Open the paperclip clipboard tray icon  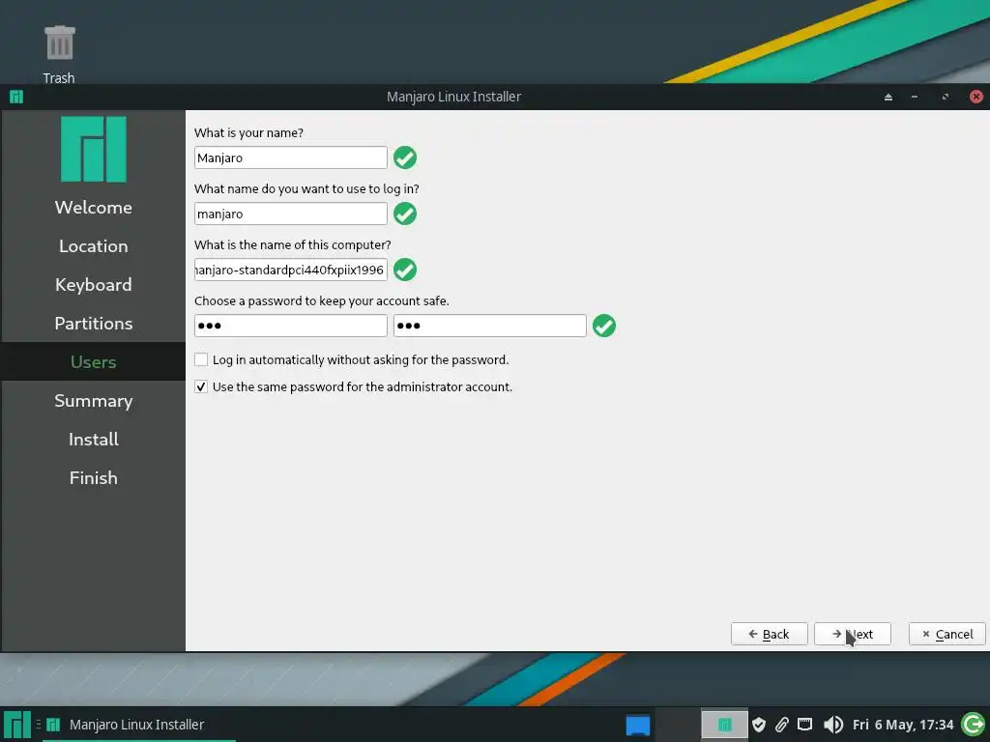(781, 725)
